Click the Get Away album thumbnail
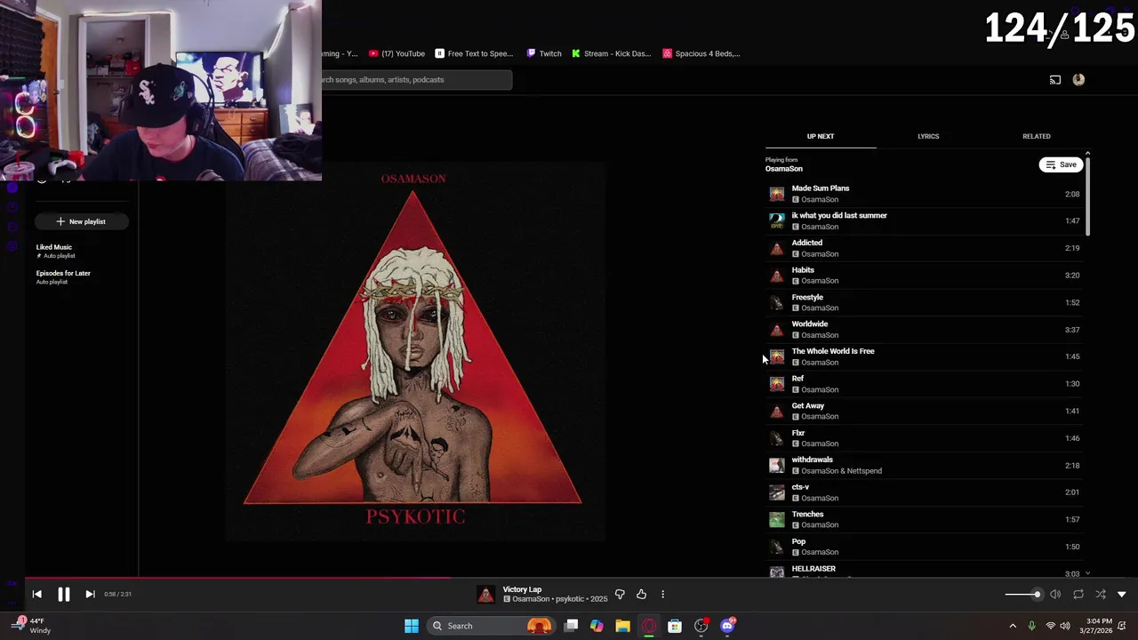 (x=777, y=411)
